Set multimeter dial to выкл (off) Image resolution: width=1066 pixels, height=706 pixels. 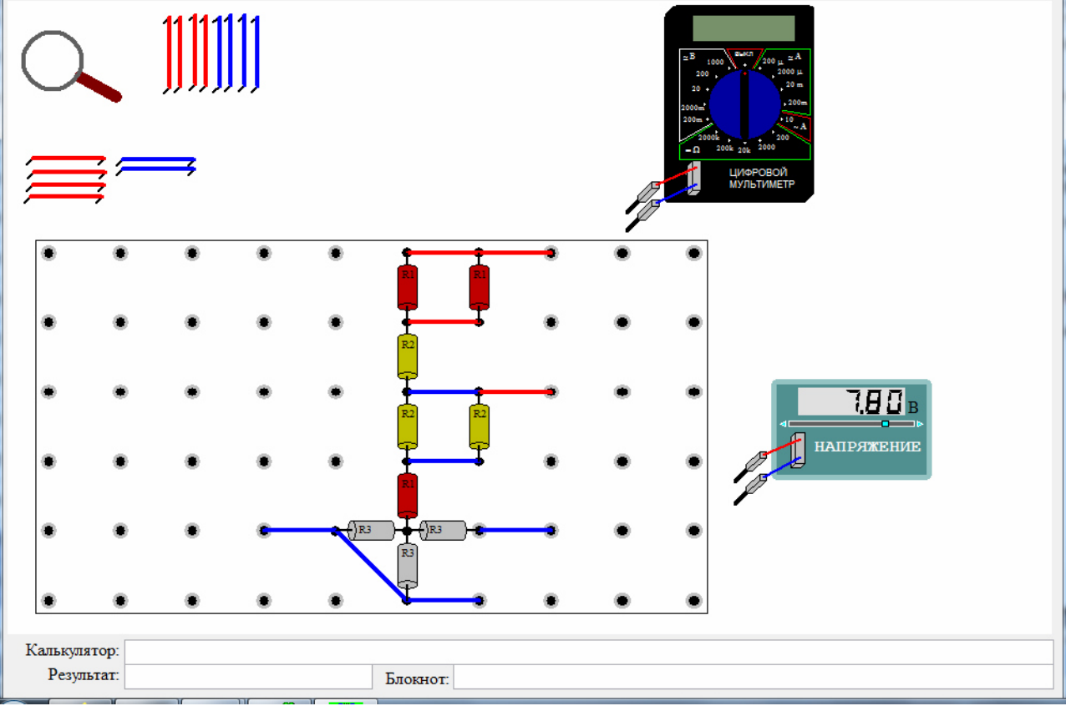[x=744, y=53]
